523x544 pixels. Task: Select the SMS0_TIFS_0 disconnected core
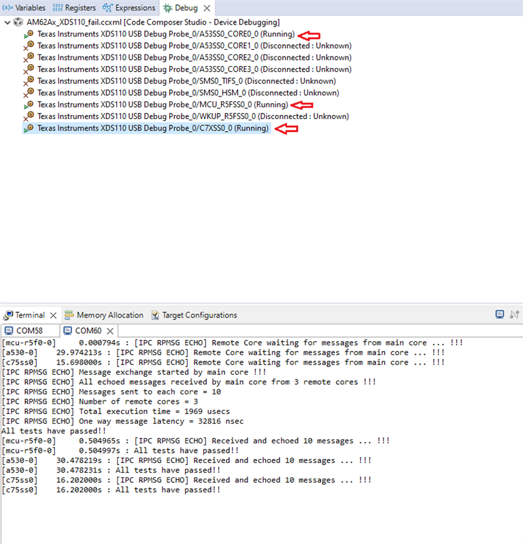(x=187, y=81)
